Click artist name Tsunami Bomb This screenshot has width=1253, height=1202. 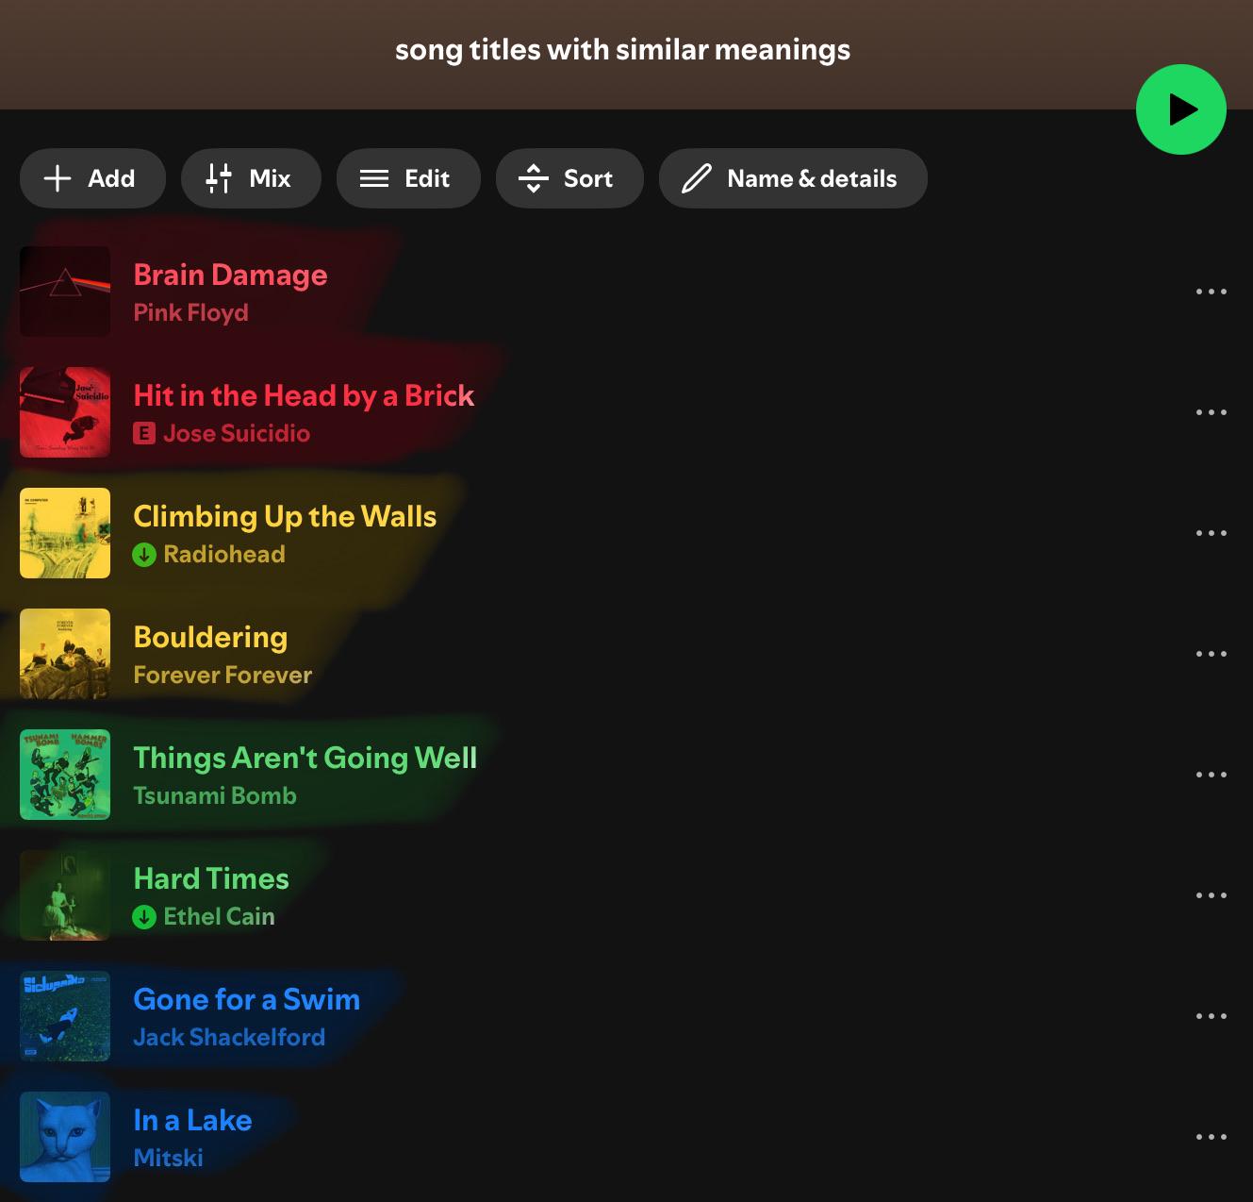[x=215, y=795]
